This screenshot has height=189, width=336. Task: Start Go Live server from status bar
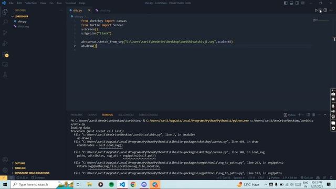(x=307, y=177)
